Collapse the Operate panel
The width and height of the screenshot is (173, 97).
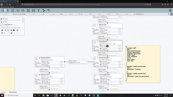(x=23, y=22)
